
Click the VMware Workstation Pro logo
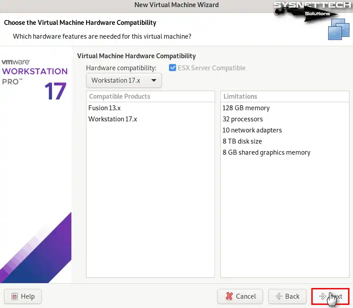pyautogui.click(x=35, y=72)
